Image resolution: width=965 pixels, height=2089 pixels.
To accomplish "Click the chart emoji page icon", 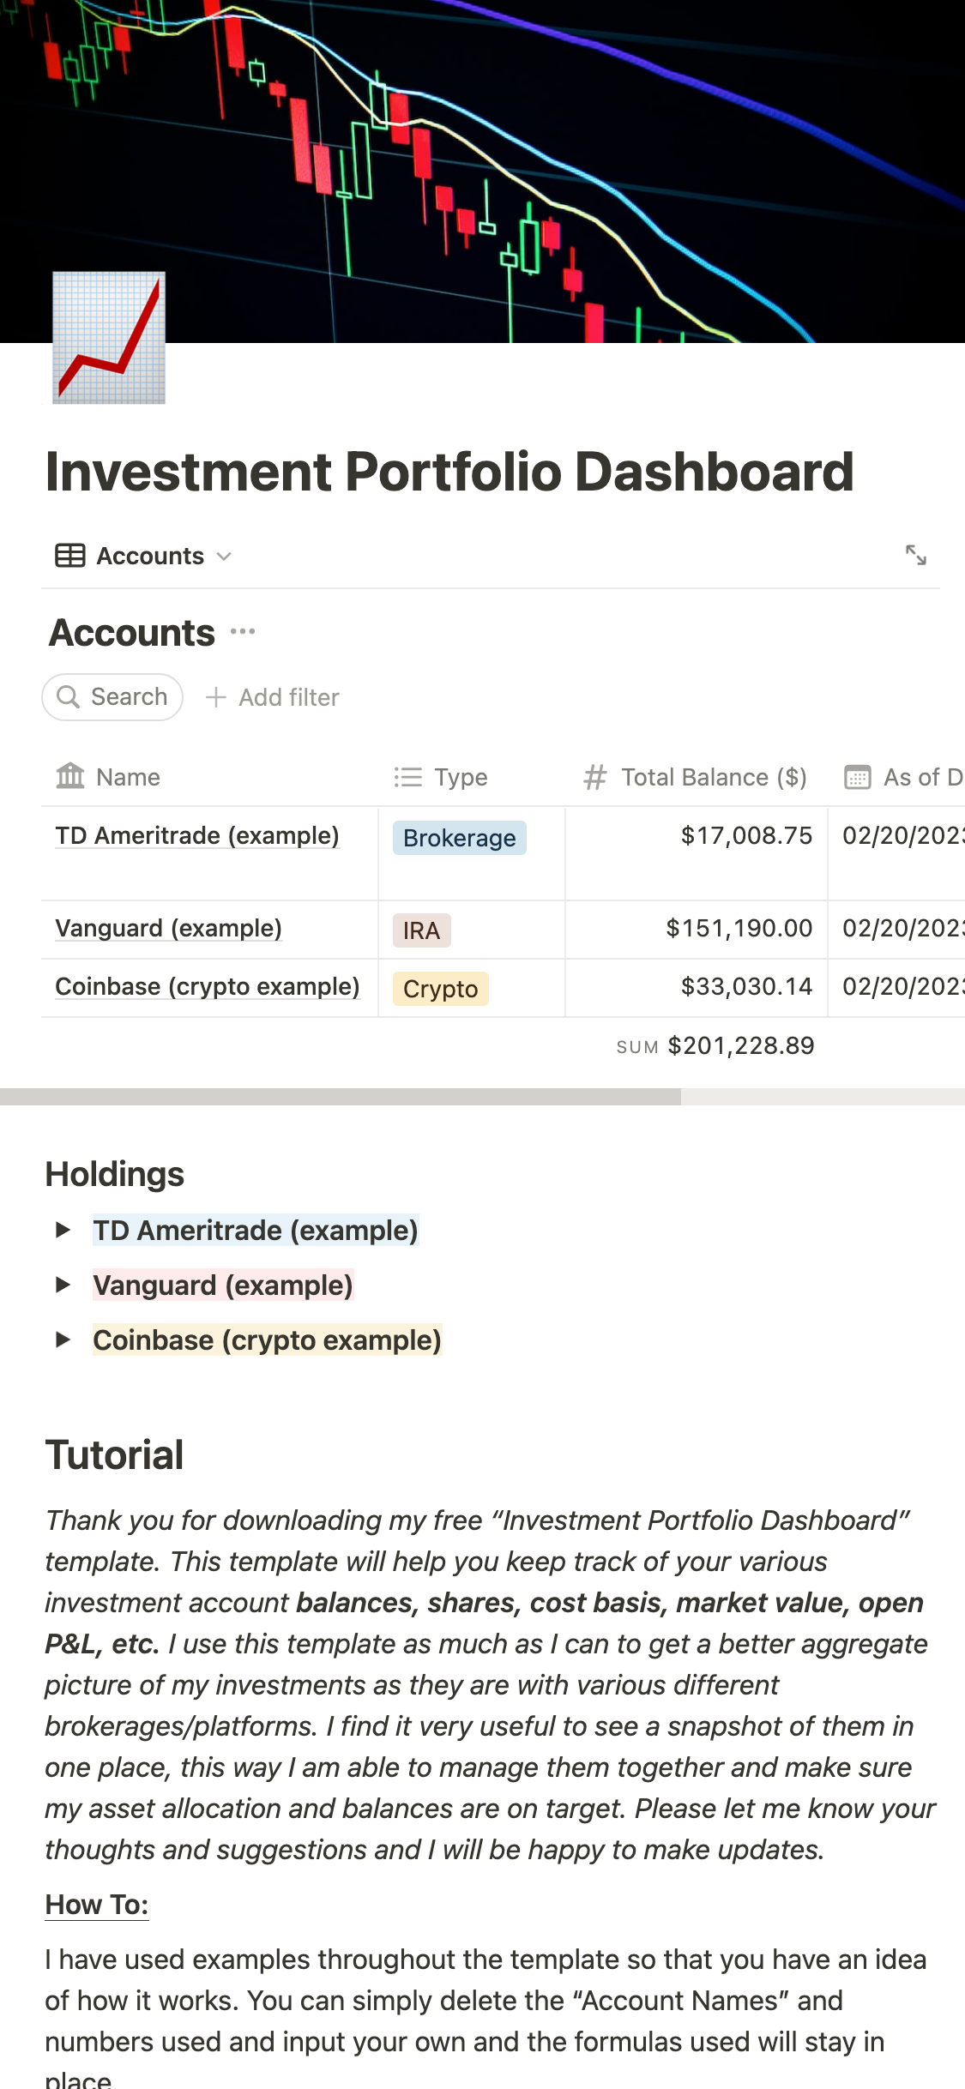I will 109,338.
